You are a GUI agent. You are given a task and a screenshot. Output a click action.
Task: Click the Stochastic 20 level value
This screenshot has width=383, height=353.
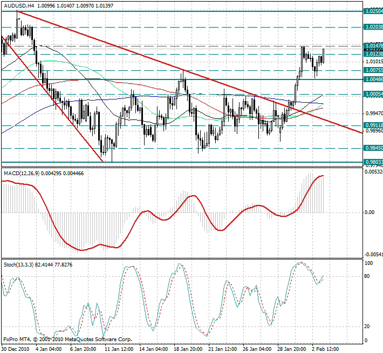(367, 327)
